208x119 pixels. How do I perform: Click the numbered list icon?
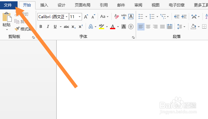[152, 17]
